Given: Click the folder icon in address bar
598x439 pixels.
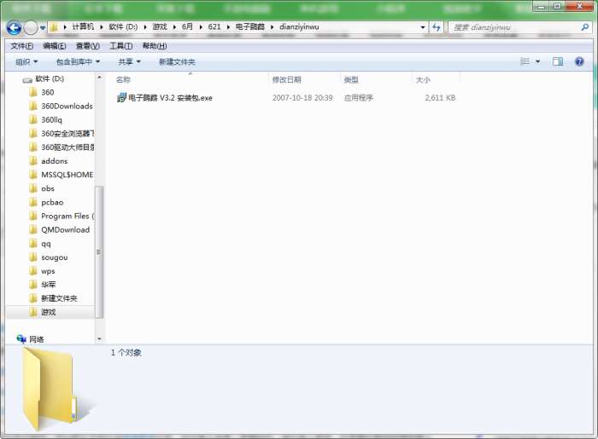Looking at the screenshot, I should [x=54, y=27].
